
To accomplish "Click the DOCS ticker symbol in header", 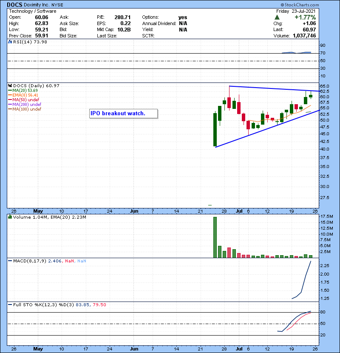I will pos(14,5).
